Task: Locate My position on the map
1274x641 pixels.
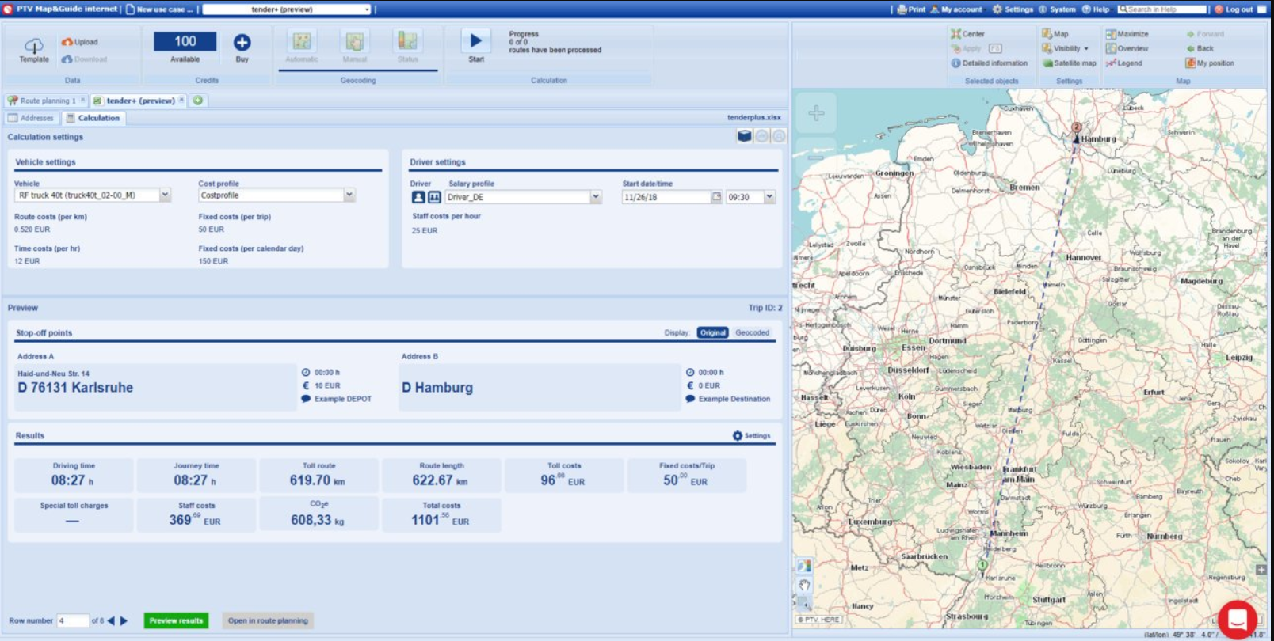Action: pos(1210,63)
